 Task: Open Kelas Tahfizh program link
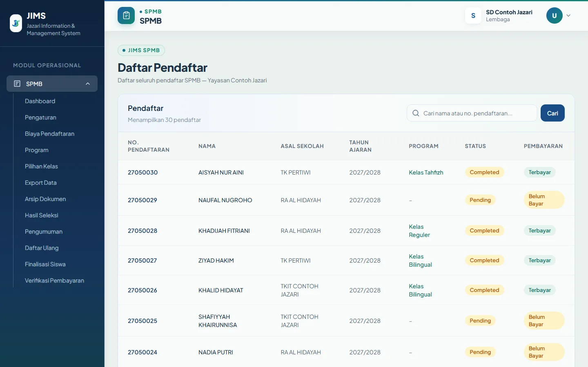[x=426, y=172]
